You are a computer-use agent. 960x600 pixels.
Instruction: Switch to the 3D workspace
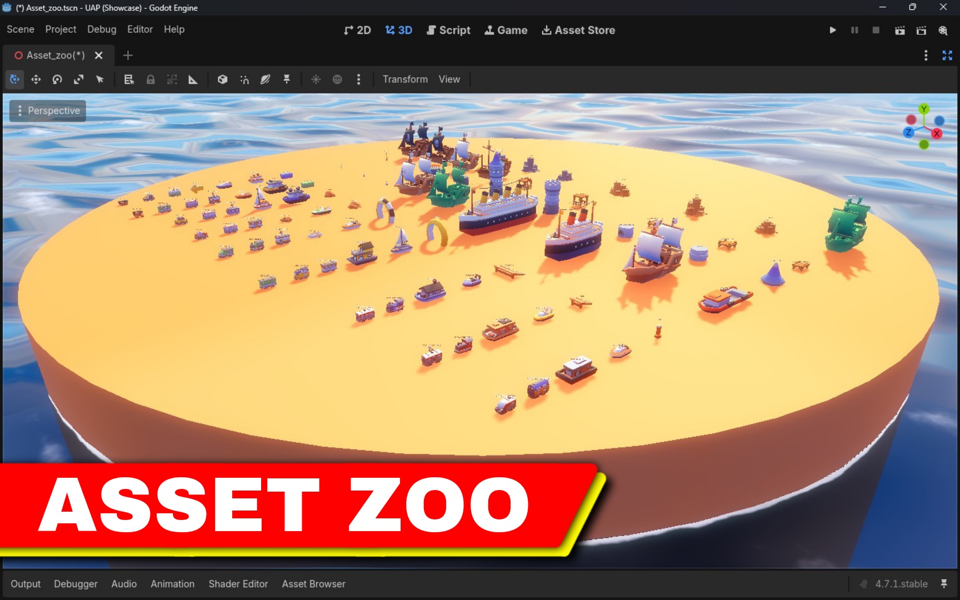point(399,31)
